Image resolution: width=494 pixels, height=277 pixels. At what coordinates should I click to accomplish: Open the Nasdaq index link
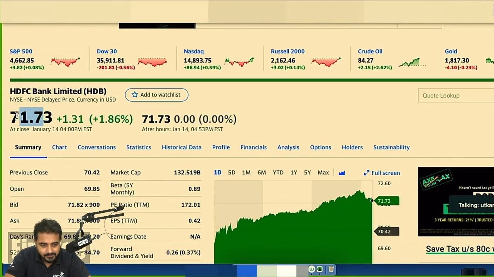pos(194,52)
